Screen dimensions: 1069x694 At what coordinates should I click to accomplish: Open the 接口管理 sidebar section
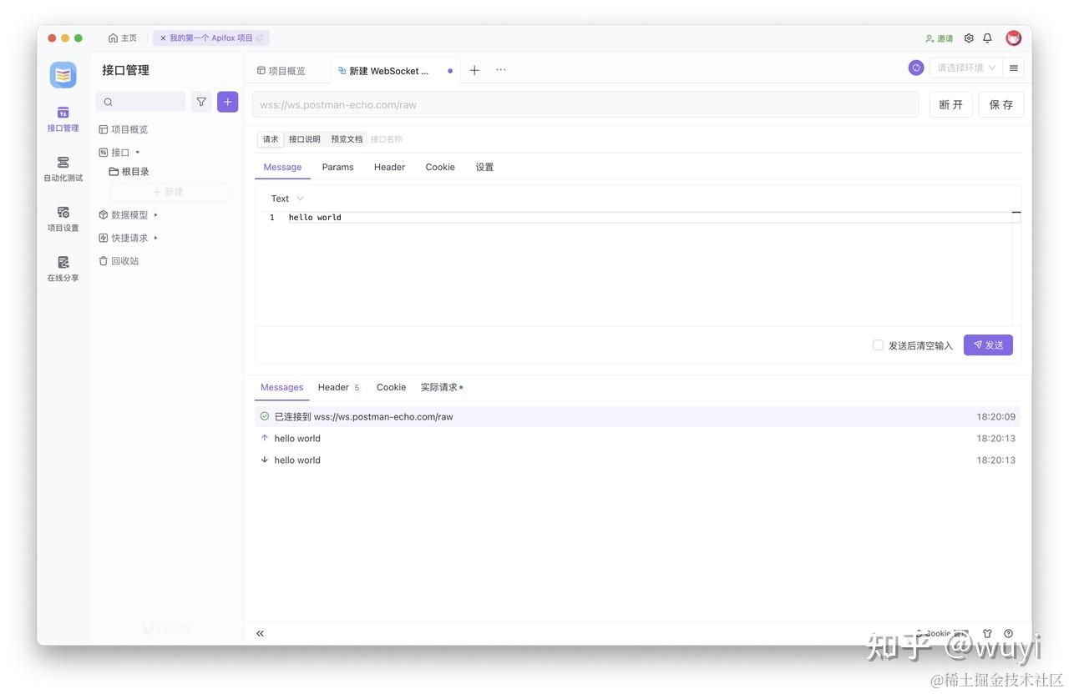point(63,119)
